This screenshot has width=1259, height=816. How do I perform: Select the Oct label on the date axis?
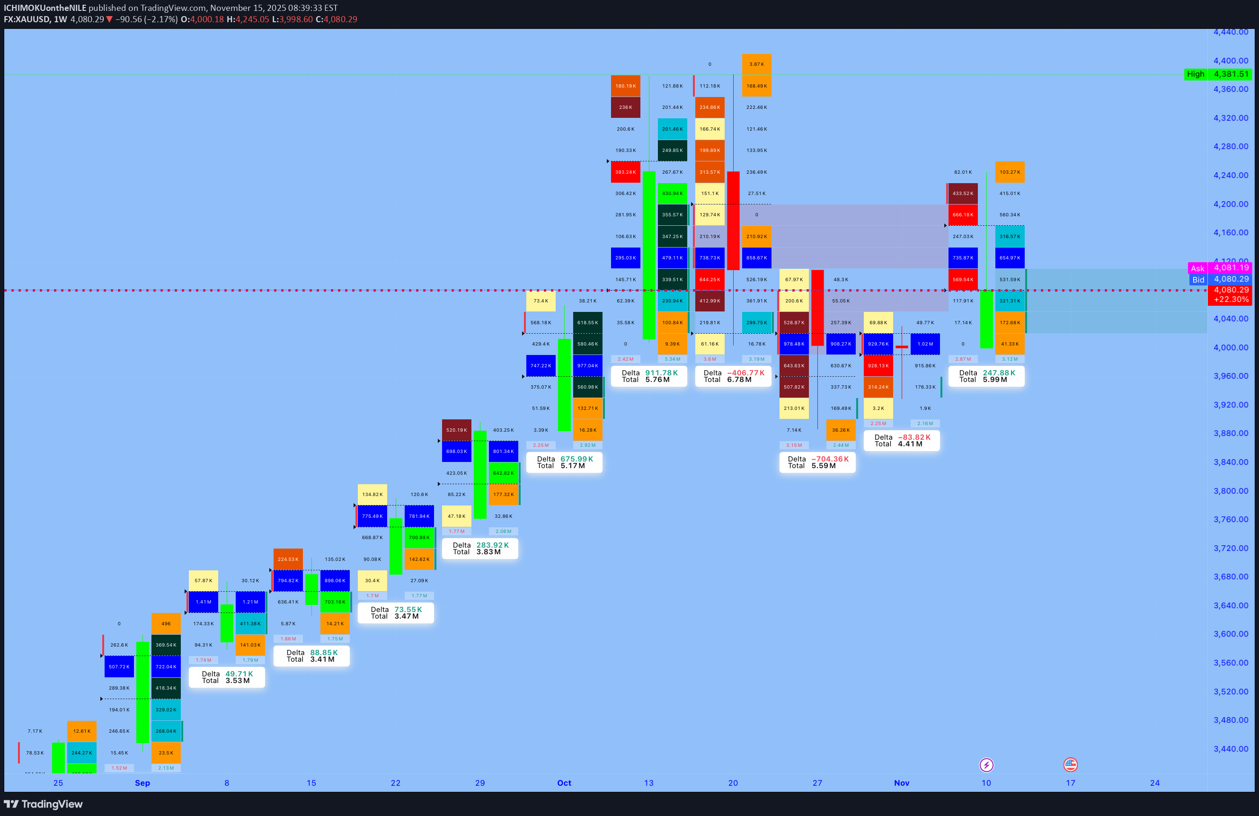[564, 783]
